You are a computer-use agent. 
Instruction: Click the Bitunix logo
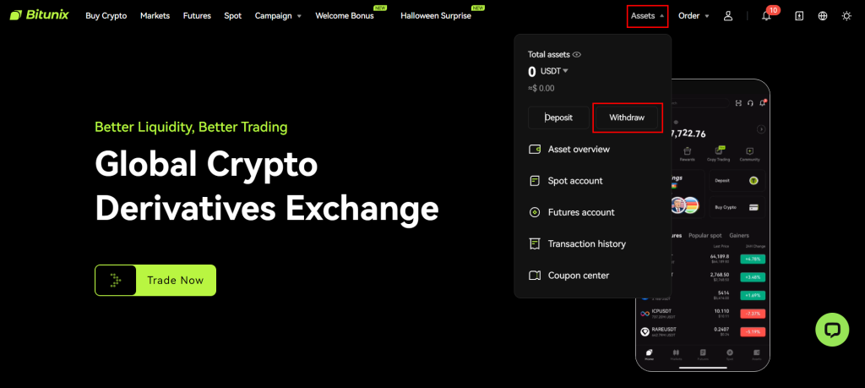click(x=39, y=15)
